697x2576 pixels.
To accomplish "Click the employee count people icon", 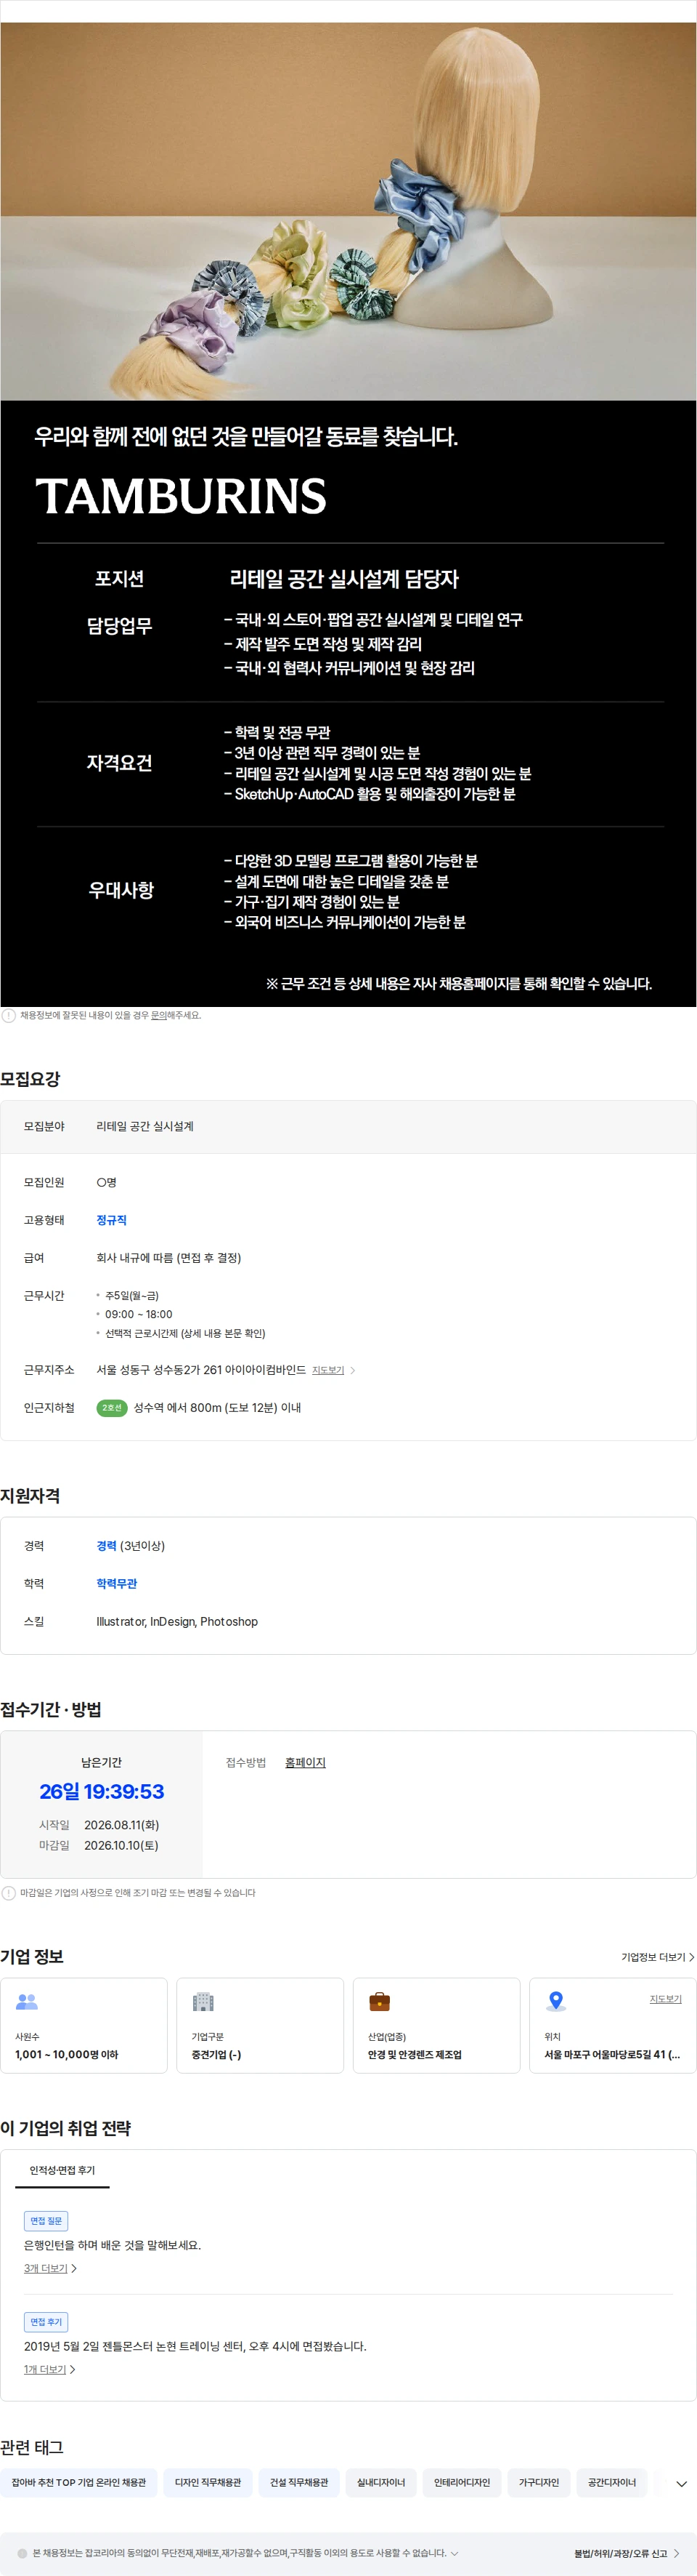I will coord(27,2002).
